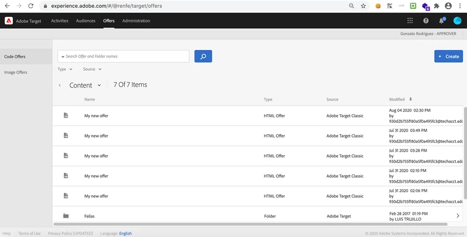Expand the Source filter dropdown
This screenshot has width=467, height=237.
[x=92, y=69]
